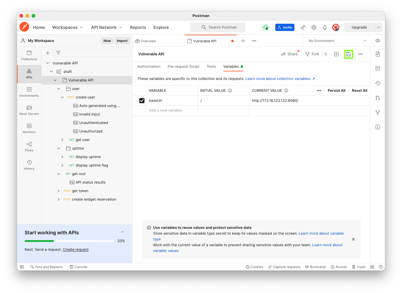
Task: Open the environment quick look eye icon
Action: pos(378,41)
